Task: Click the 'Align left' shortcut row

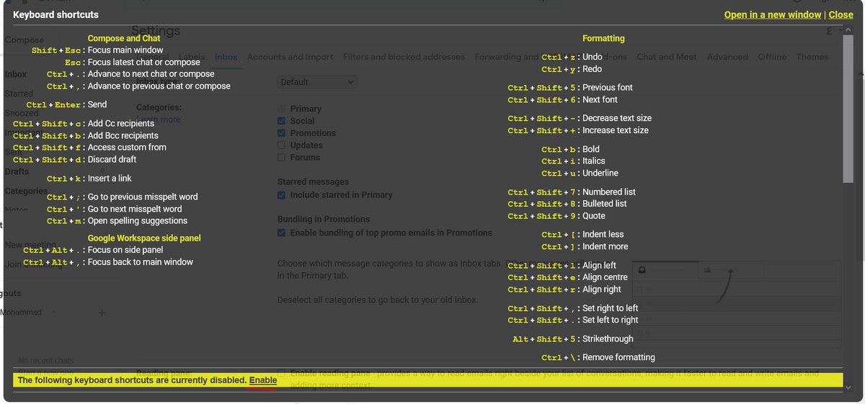Action: click(562, 266)
